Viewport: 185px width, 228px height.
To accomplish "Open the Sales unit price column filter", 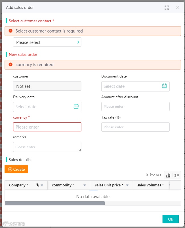I will point(127,185).
